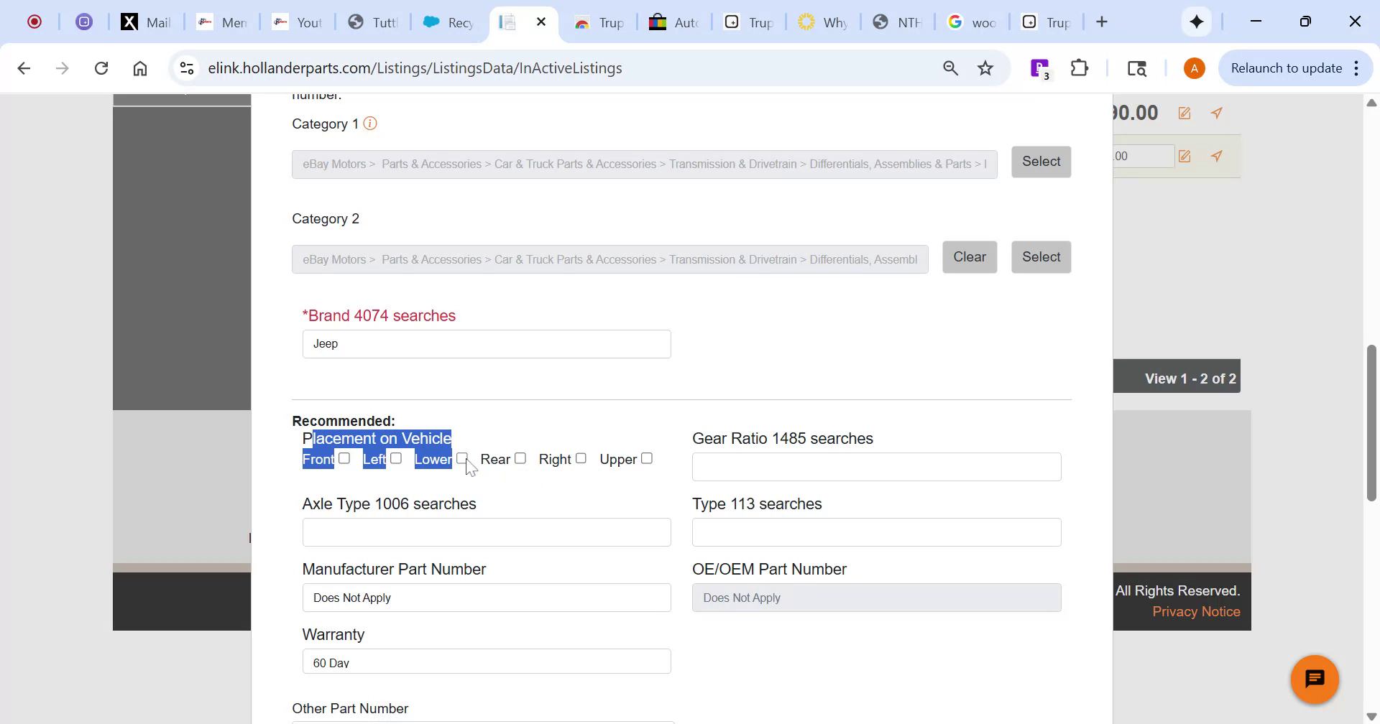Open the chat bubble in the bottom corner
1380x724 pixels.
(1314, 678)
